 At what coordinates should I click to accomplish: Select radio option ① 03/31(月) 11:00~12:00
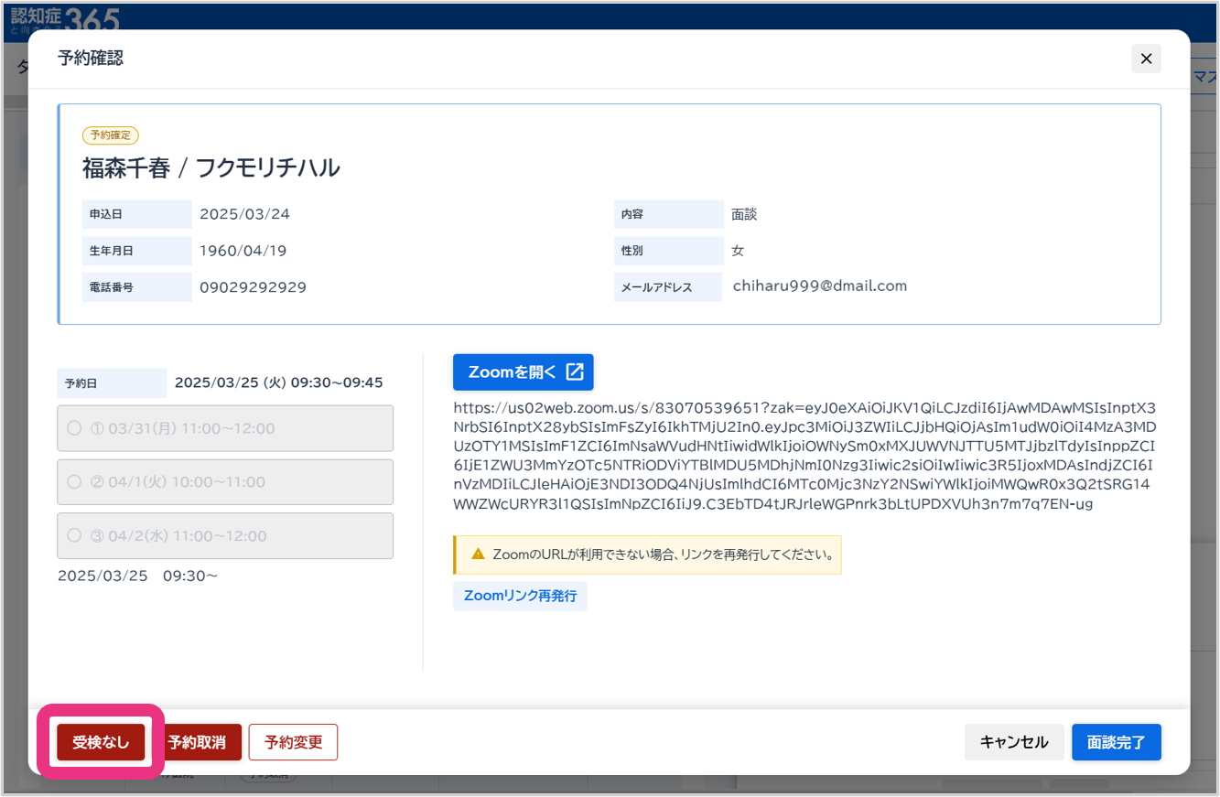(x=75, y=428)
